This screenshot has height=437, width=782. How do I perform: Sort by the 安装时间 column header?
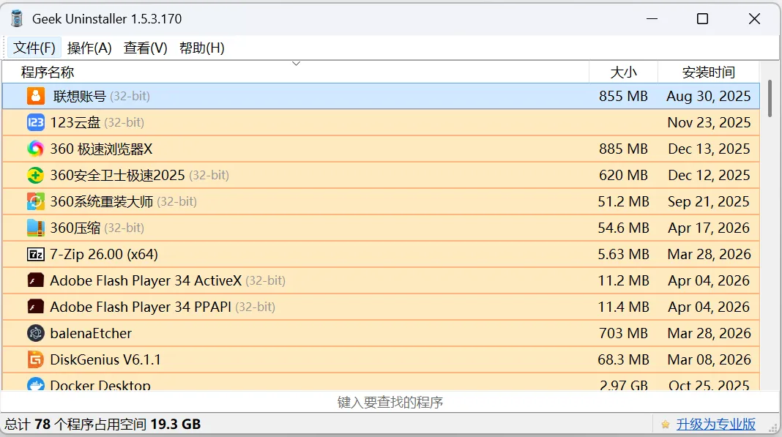click(708, 72)
